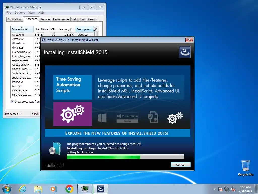
Task: Click the install disc box icon
Action: point(55,149)
